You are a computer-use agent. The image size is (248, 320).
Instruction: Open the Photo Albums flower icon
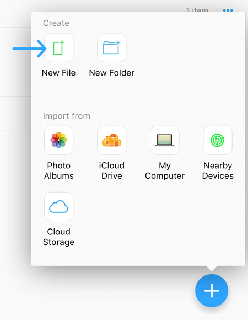point(58,140)
